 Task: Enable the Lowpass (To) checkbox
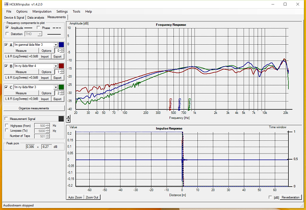pos(7,130)
